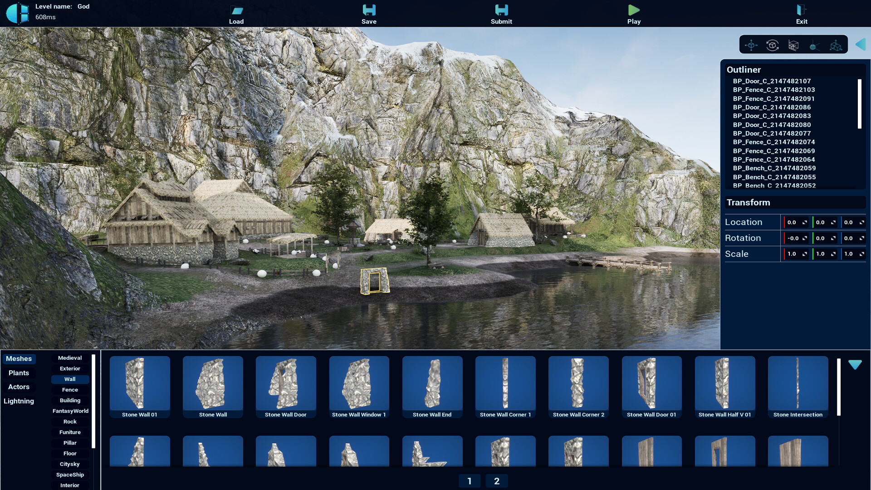871x490 pixels.
Task: Pick the Stone Wall End thumbnail
Action: 432,387
